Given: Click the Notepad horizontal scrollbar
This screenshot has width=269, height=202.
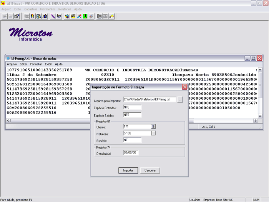Looking at the screenshot, I should pos(46,120).
